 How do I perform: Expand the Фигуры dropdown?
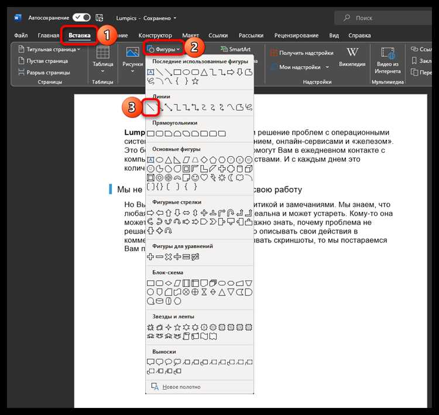click(164, 49)
